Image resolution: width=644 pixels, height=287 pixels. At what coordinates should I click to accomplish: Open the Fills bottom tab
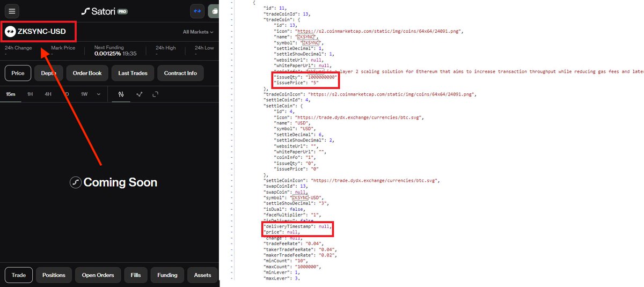(x=136, y=275)
